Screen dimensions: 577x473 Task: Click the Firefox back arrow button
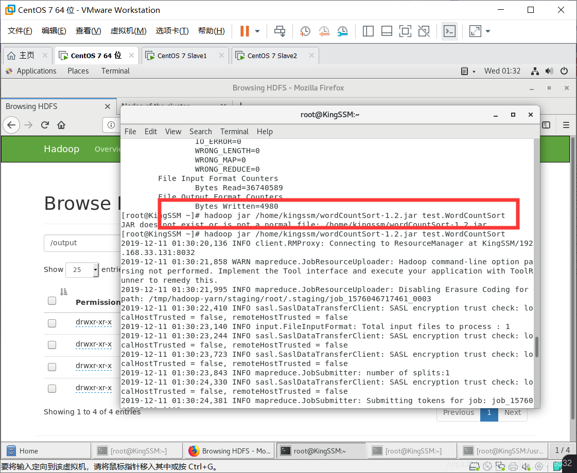click(x=11, y=125)
